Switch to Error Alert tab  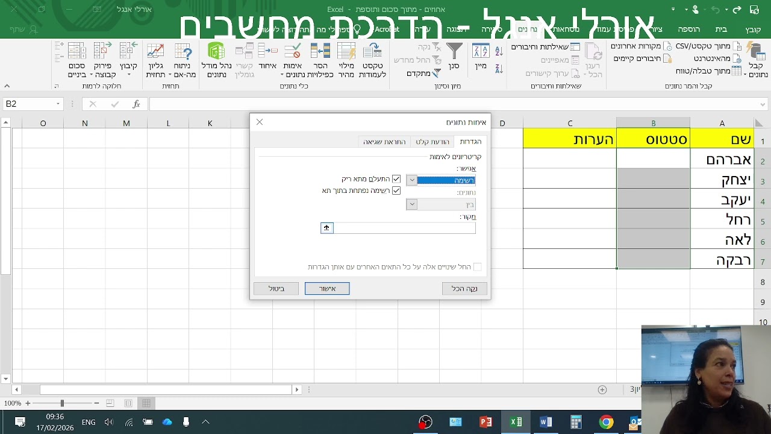point(384,142)
